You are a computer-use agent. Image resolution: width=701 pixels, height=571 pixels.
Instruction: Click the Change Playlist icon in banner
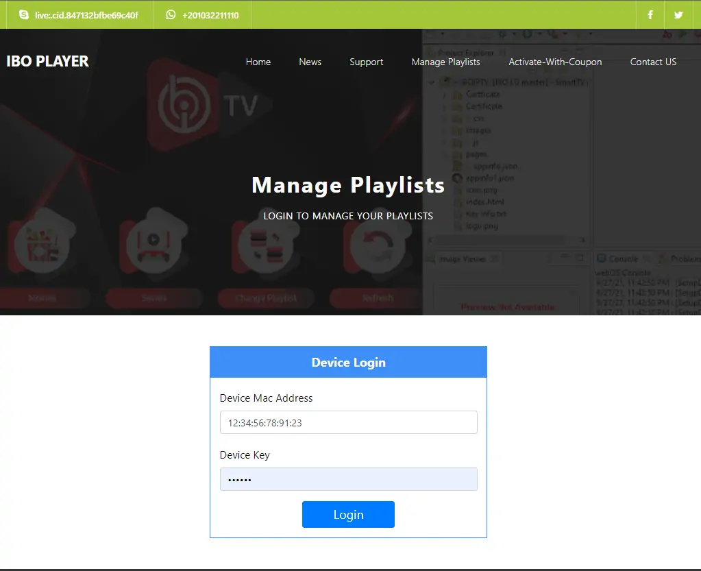coord(266,248)
